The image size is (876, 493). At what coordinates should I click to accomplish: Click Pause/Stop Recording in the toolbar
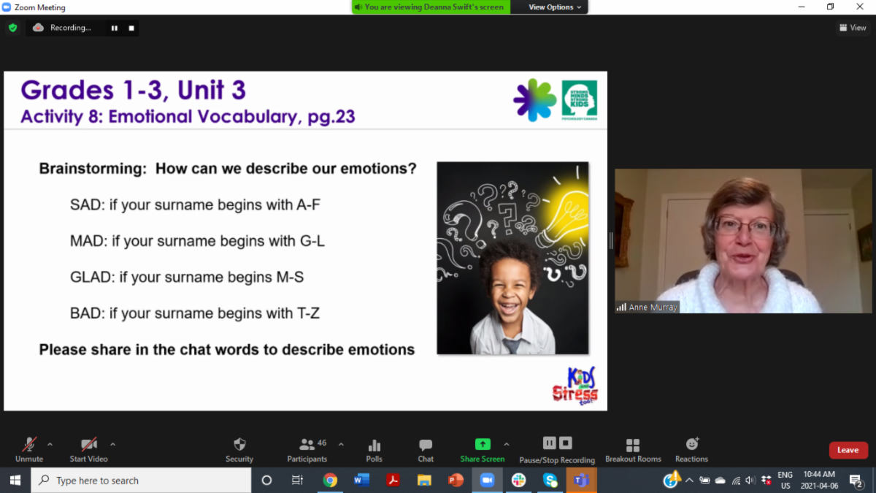click(557, 449)
